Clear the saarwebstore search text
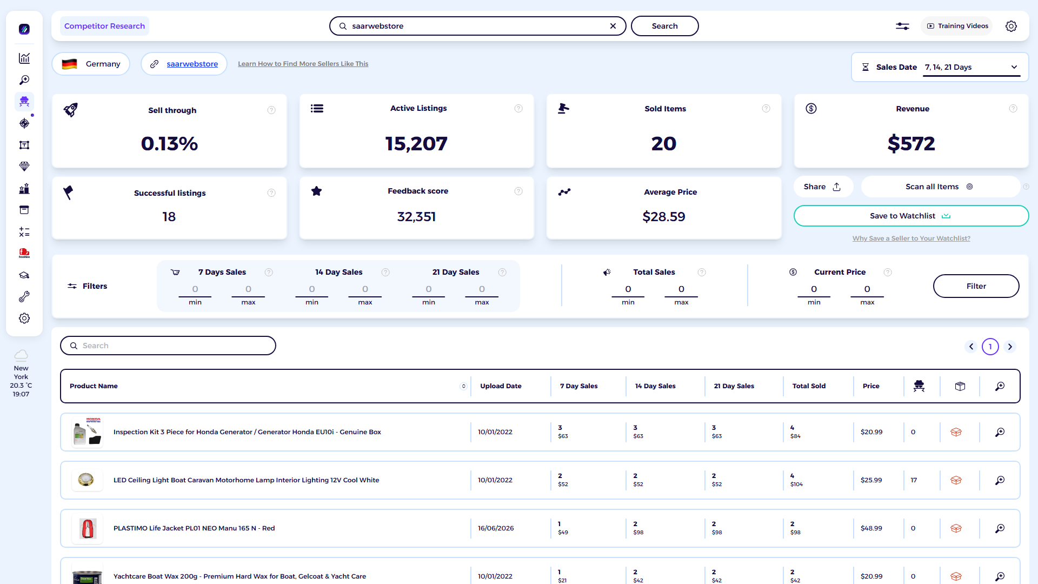1038x584 pixels. pos(613,26)
